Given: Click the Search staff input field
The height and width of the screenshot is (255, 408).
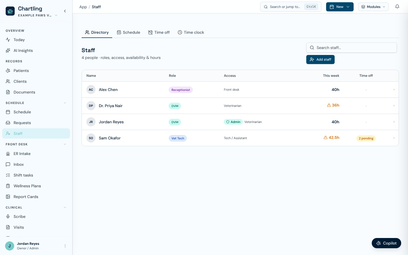Looking at the screenshot, I should pos(351,48).
